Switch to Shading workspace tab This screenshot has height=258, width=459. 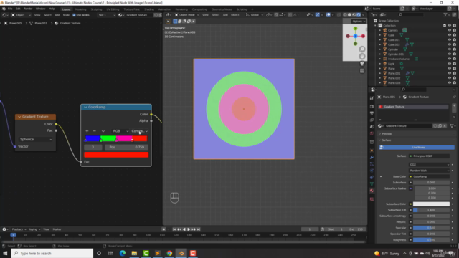click(148, 9)
